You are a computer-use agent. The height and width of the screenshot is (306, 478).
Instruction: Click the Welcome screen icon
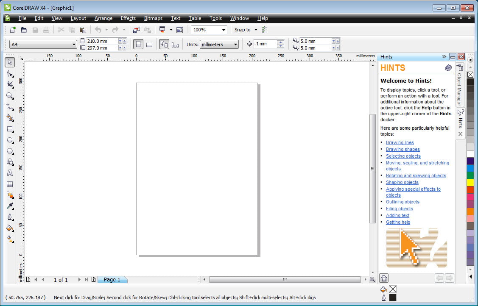[x=179, y=30]
